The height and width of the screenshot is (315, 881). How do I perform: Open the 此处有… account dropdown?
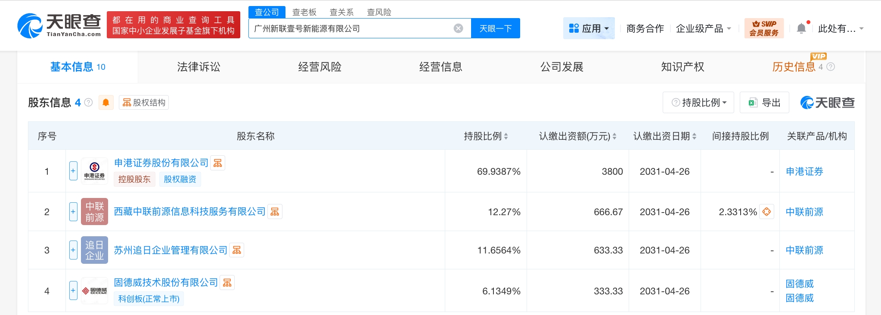(841, 28)
